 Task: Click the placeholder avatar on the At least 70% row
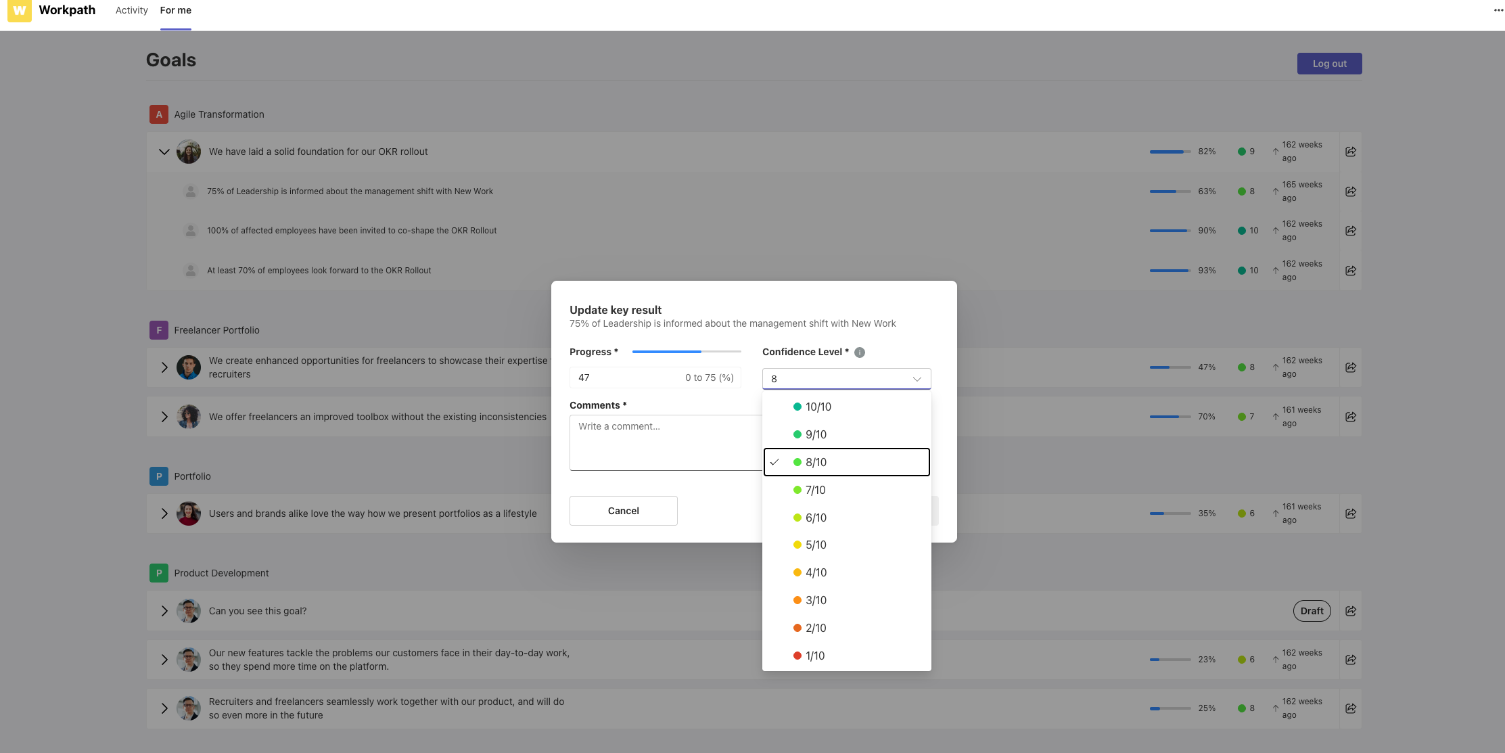click(x=191, y=271)
